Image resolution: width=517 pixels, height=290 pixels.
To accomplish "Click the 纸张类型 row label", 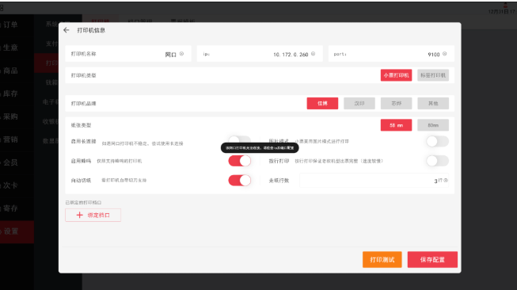I will click(81, 125).
